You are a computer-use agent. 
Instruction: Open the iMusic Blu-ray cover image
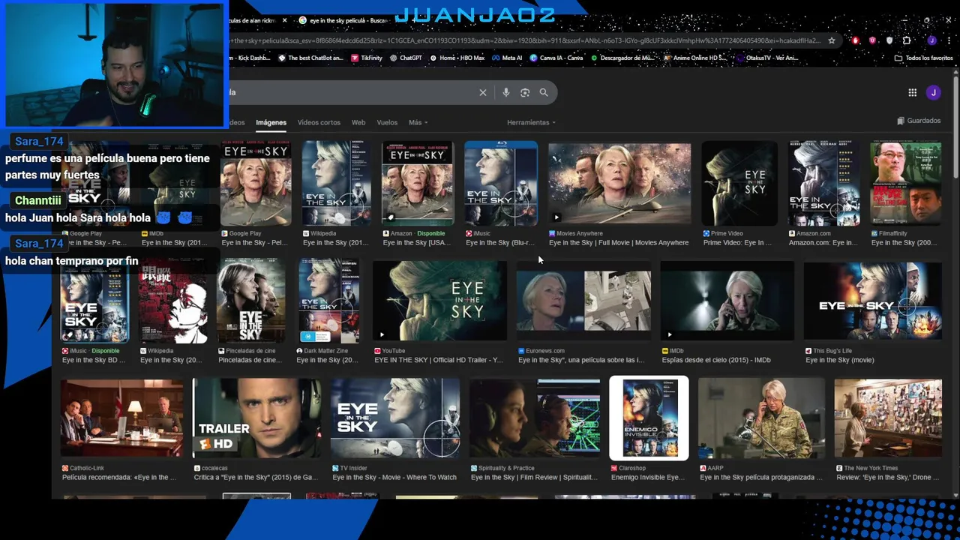point(501,184)
